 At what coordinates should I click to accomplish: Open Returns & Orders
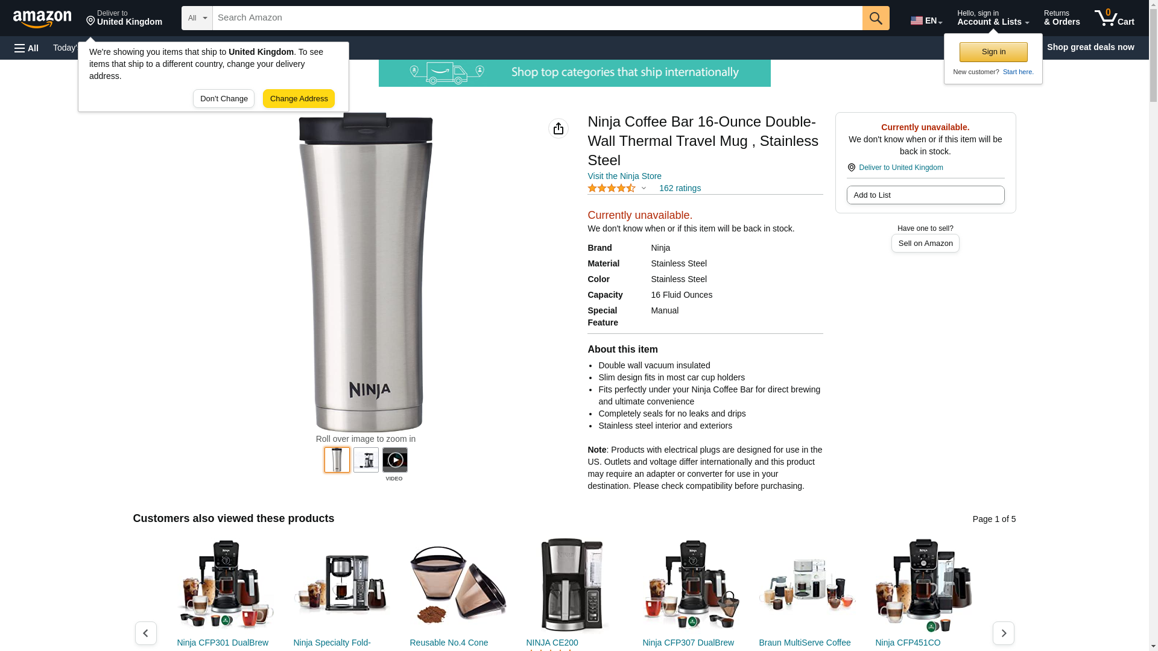(1061, 18)
